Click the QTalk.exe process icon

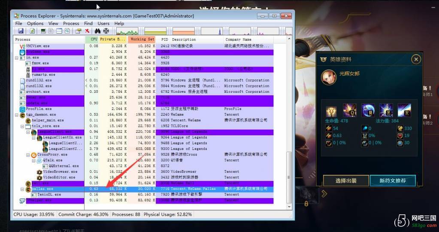coord(39,160)
